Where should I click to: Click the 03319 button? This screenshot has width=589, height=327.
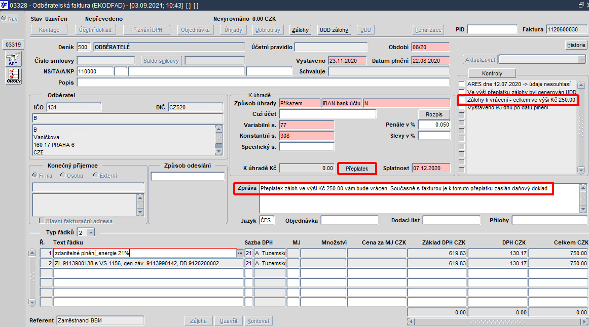click(x=13, y=45)
